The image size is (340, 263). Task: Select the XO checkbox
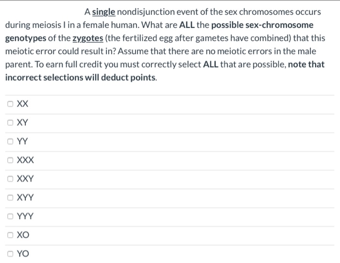[x=10, y=235]
